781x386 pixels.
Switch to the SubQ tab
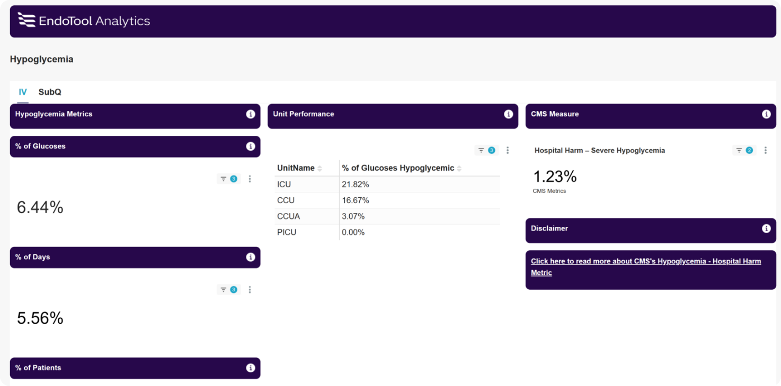pyautogui.click(x=49, y=91)
